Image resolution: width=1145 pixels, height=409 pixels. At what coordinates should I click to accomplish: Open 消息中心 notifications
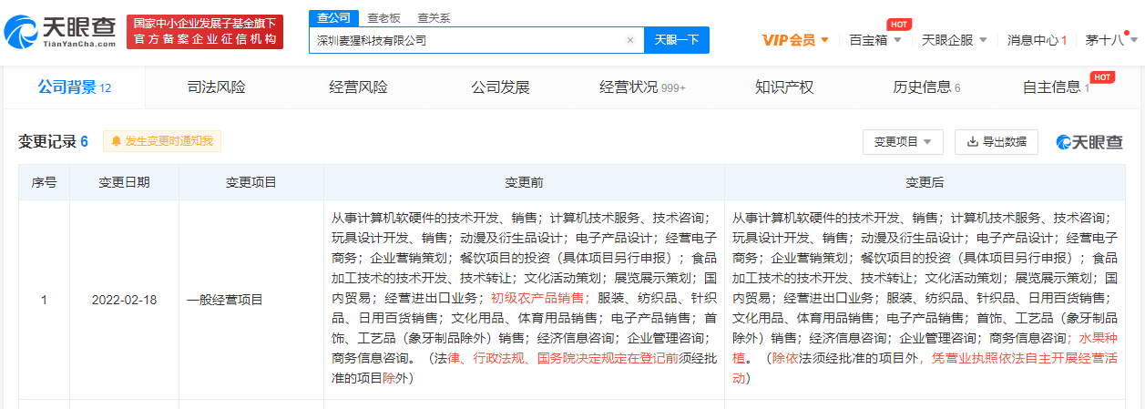click(1037, 40)
